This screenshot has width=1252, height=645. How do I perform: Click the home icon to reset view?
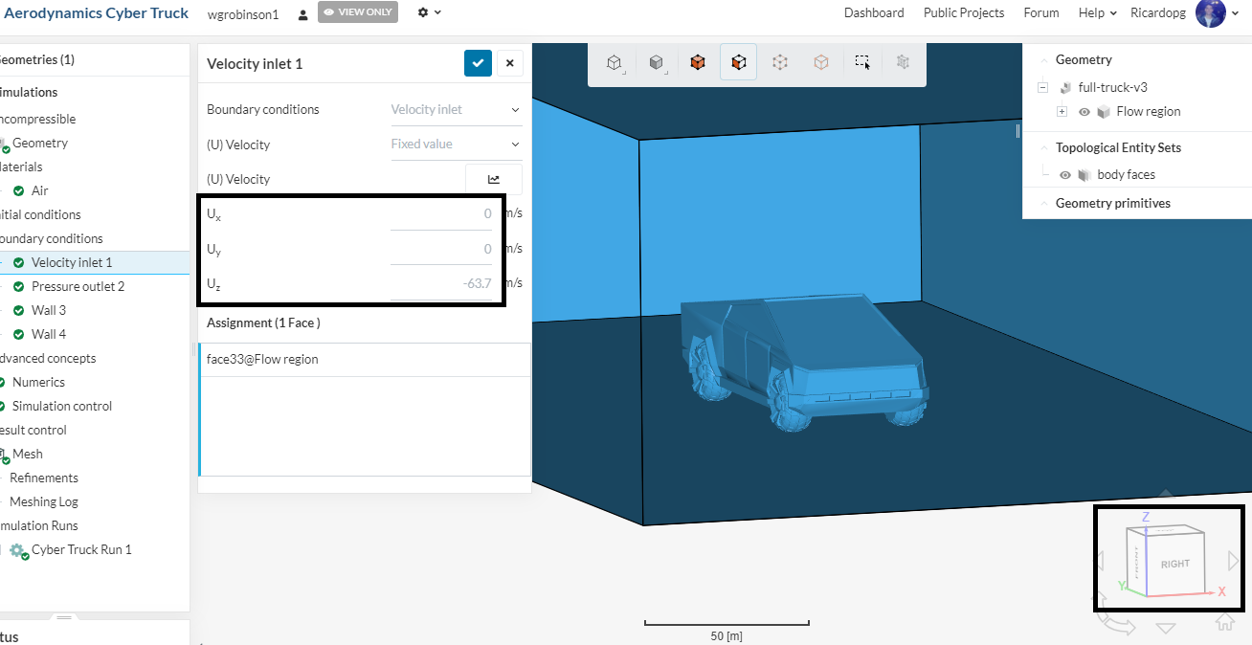point(1225,623)
